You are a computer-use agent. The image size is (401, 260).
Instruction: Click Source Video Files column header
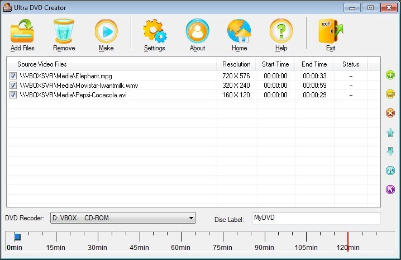tap(112, 64)
